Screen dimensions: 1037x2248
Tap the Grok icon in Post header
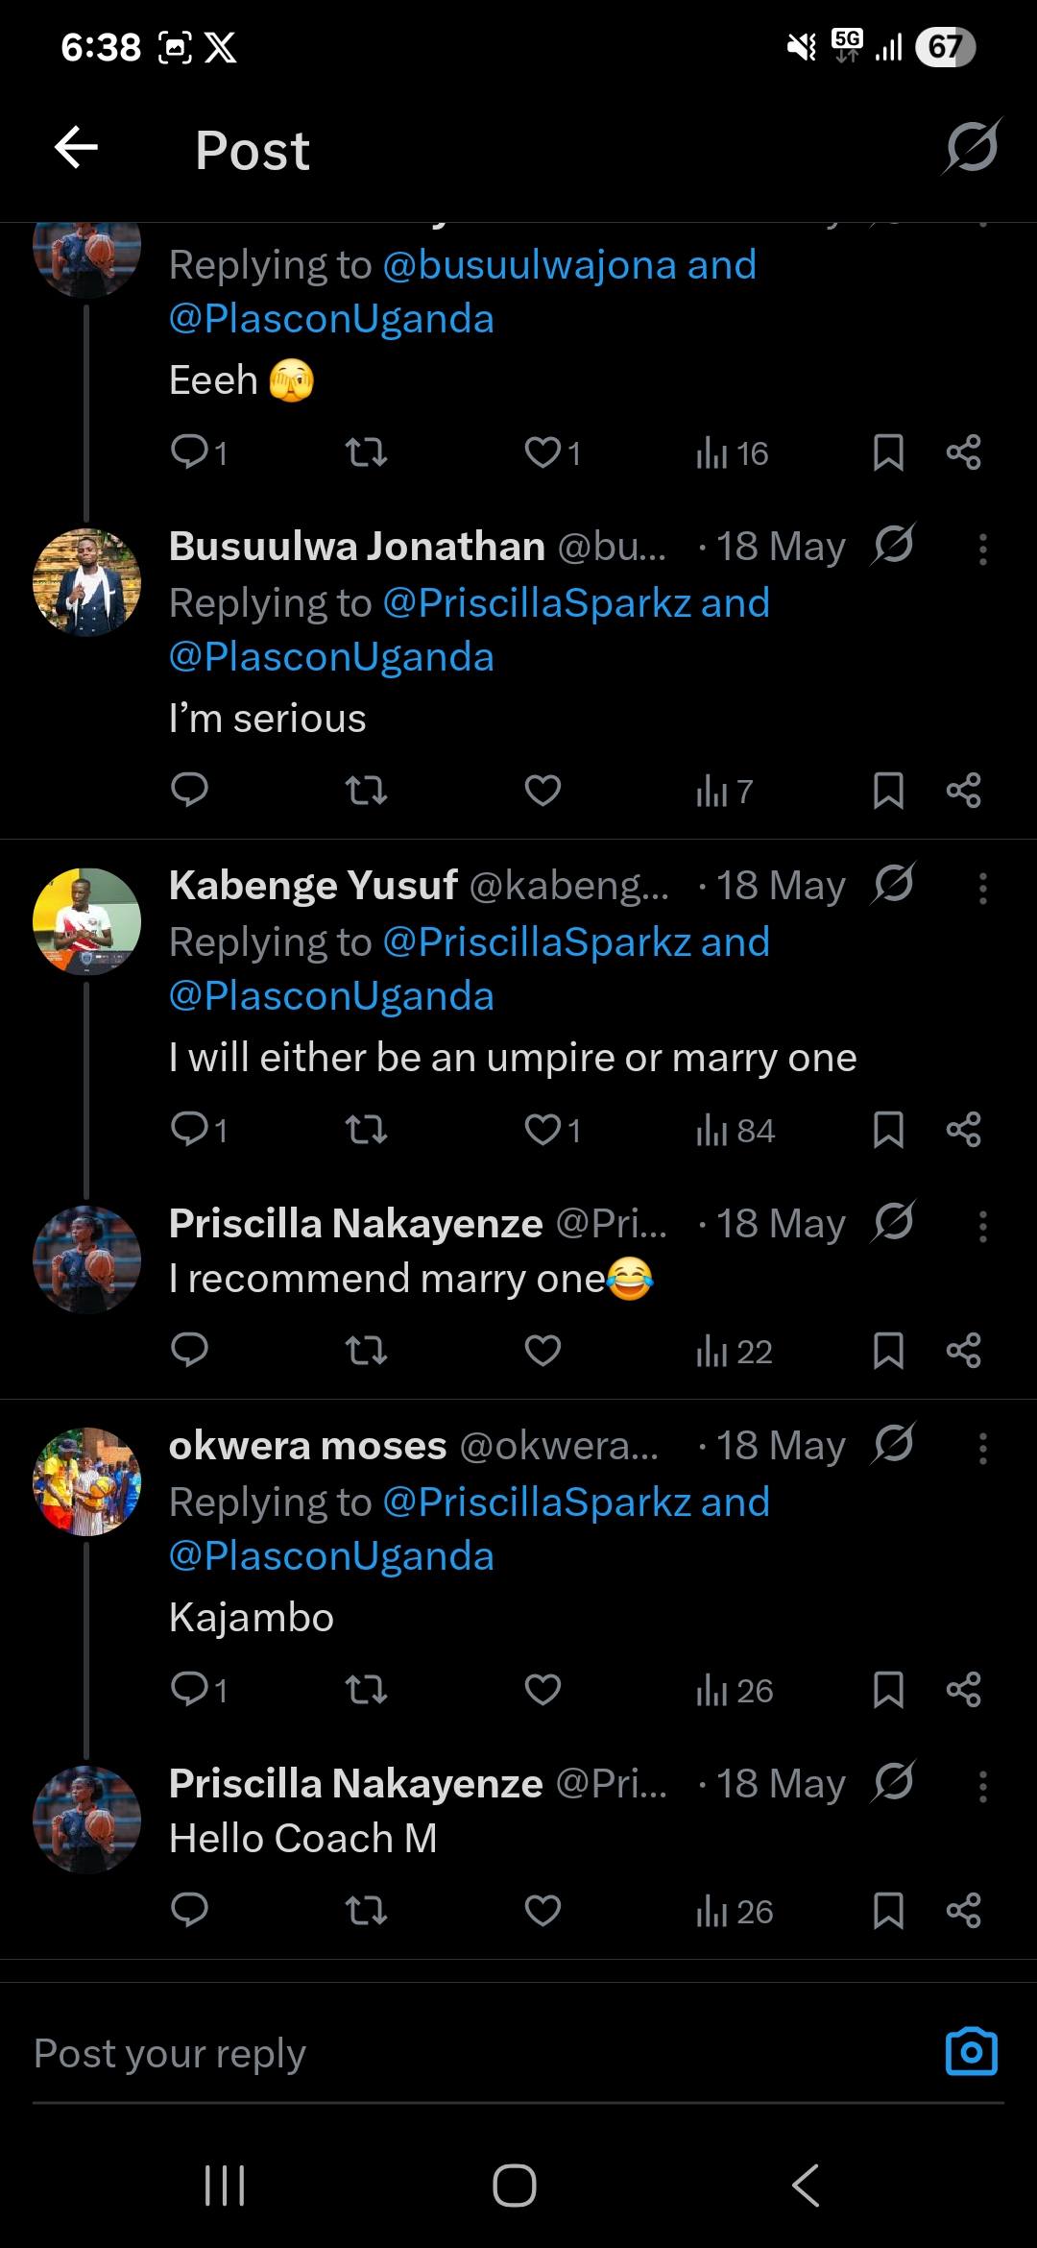972,147
